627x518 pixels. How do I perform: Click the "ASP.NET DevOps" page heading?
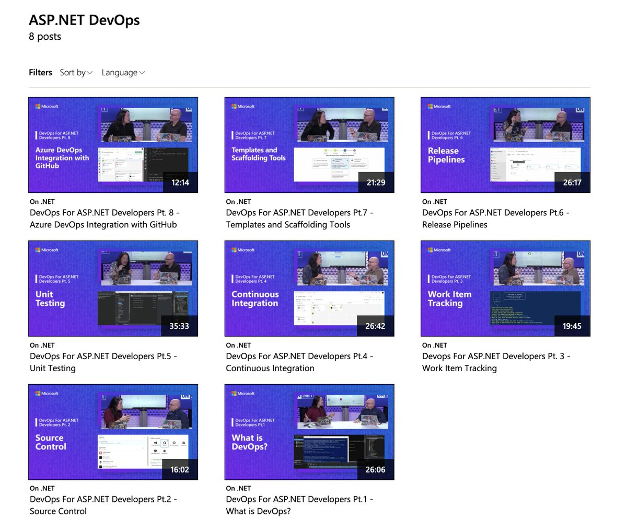coord(84,20)
